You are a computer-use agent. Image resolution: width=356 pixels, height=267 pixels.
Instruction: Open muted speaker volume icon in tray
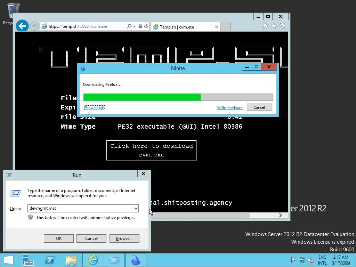310,260
